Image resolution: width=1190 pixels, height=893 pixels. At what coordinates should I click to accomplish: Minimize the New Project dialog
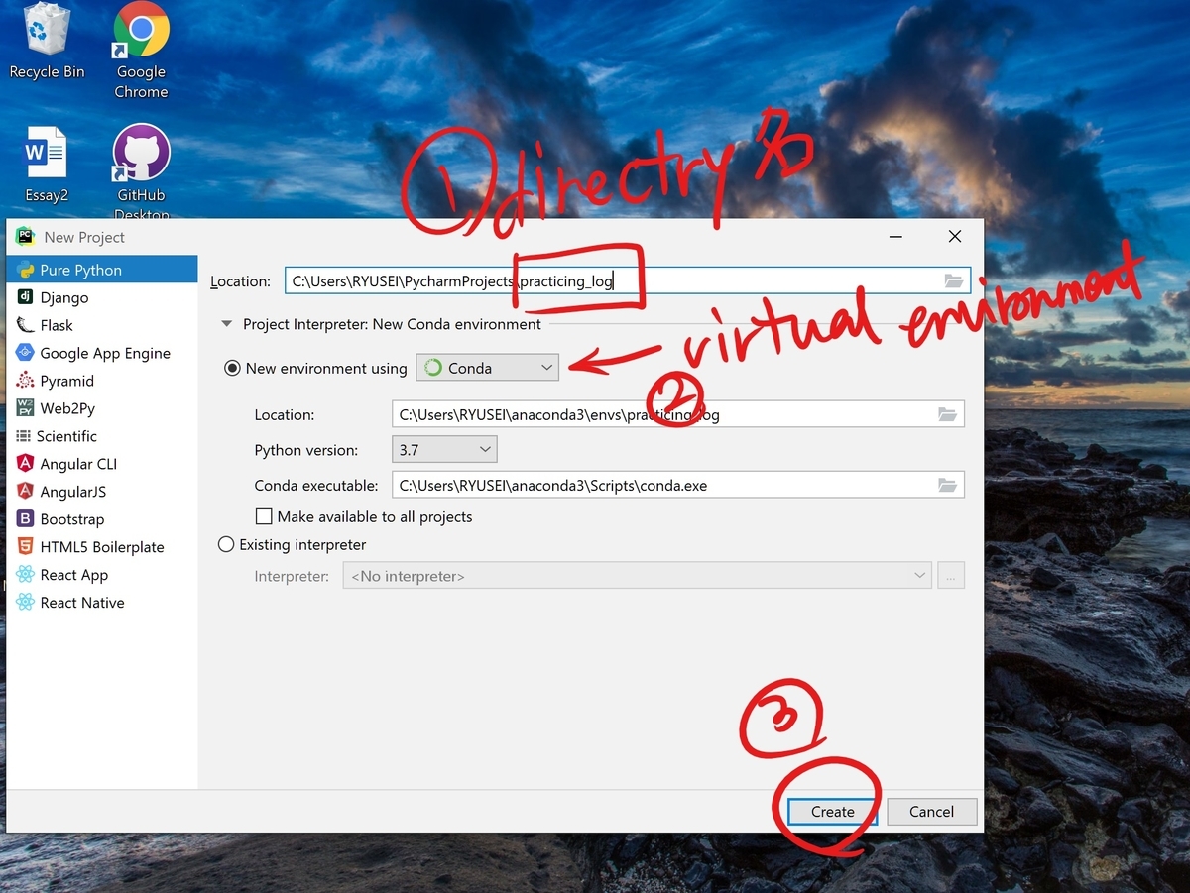click(x=895, y=237)
